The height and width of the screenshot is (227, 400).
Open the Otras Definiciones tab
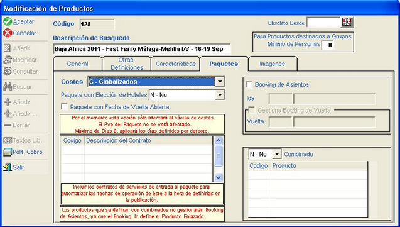click(x=127, y=64)
